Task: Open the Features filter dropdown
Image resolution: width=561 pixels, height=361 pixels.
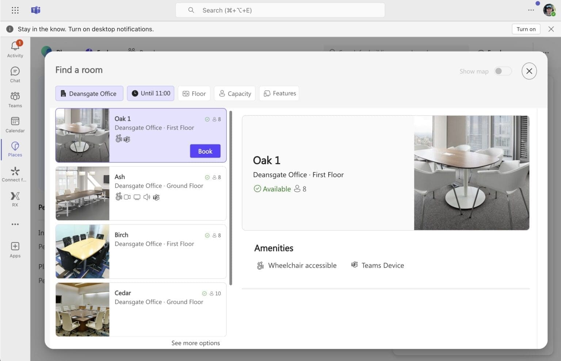Action: [x=279, y=93]
